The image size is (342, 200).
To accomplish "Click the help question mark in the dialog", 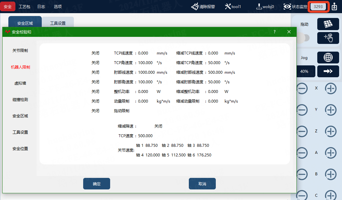I will pos(274,32).
